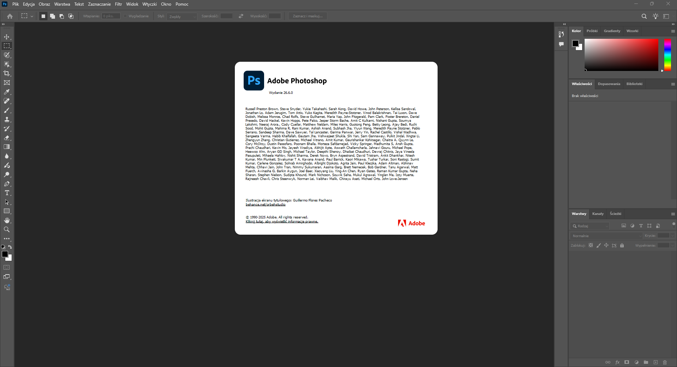The width and height of the screenshot is (677, 367).
Task: Open the Warstwy panel options menu
Action: 673,214
